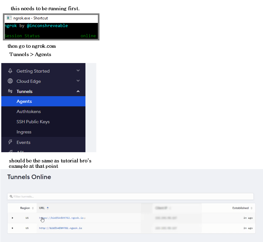
Task: Toggle sort order on the Established column
Action: pos(251,208)
